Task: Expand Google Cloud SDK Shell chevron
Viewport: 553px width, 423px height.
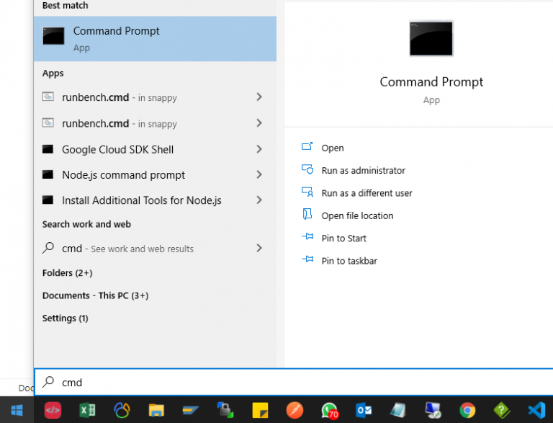Action: (x=259, y=149)
